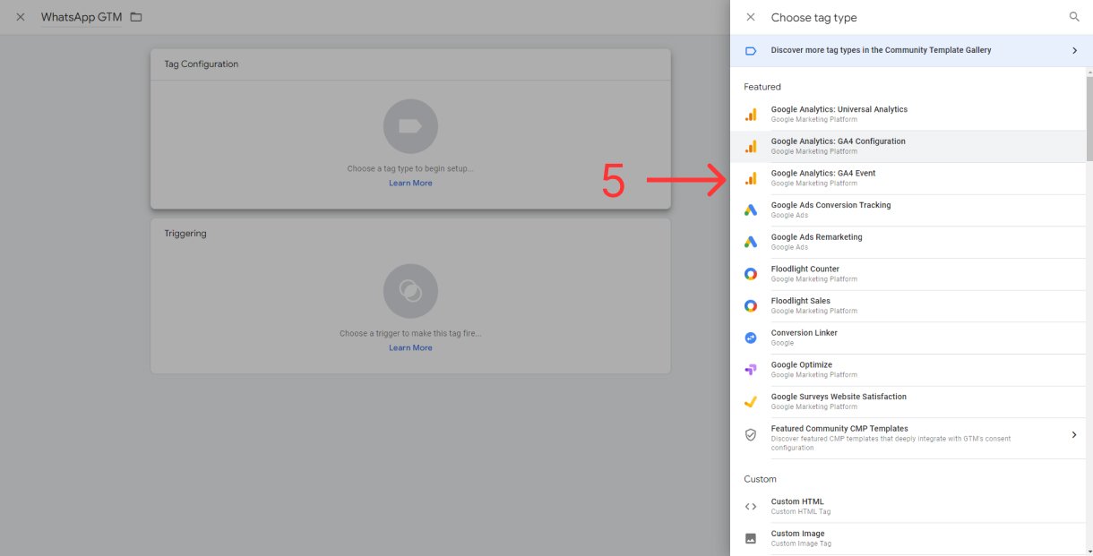Image resolution: width=1093 pixels, height=556 pixels.
Task: Click the Conversion Linker icon
Action: tap(751, 338)
